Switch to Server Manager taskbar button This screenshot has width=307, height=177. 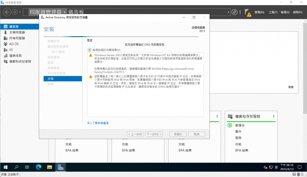coord(61,167)
